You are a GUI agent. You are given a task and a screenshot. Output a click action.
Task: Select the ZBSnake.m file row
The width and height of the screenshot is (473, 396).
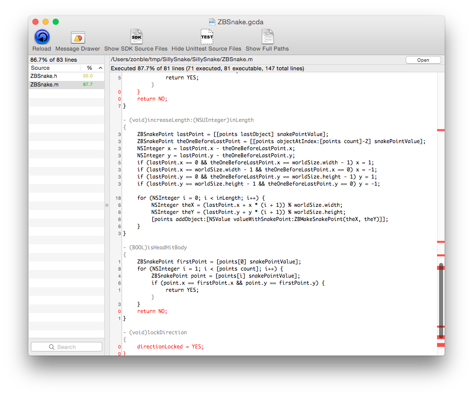pos(45,84)
